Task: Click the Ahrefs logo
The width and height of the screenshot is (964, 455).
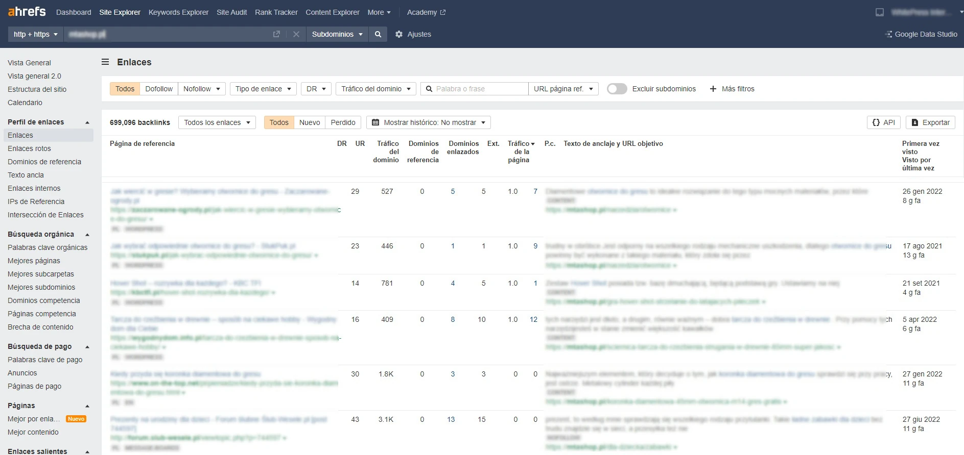Action: pos(27,12)
